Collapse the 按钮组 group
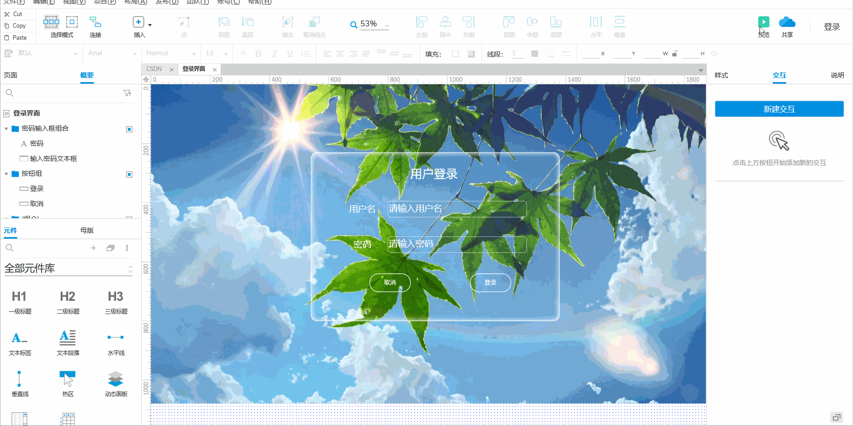 6,174
